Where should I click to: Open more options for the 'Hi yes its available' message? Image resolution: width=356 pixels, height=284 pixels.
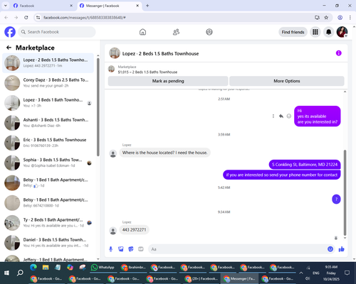tap(273, 116)
